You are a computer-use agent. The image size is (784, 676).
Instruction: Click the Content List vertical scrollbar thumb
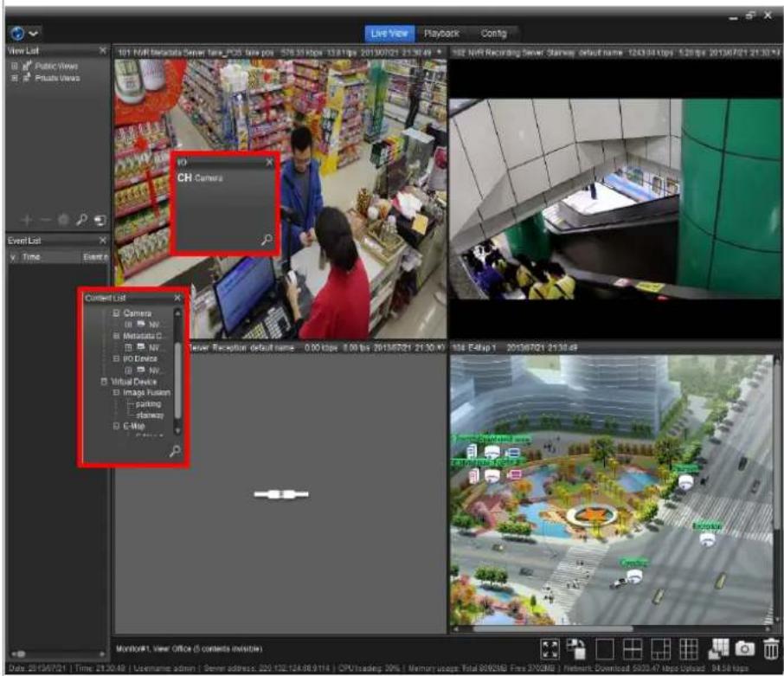click(x=177, y=380)
